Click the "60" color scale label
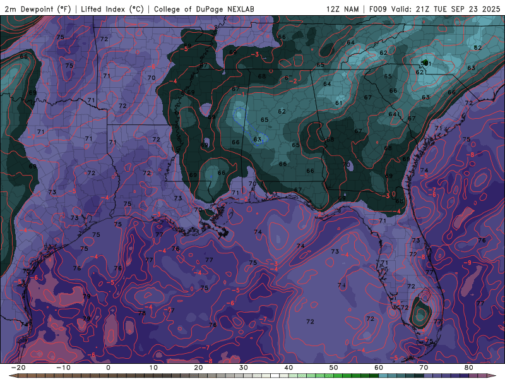 click(x=379, y=368)
